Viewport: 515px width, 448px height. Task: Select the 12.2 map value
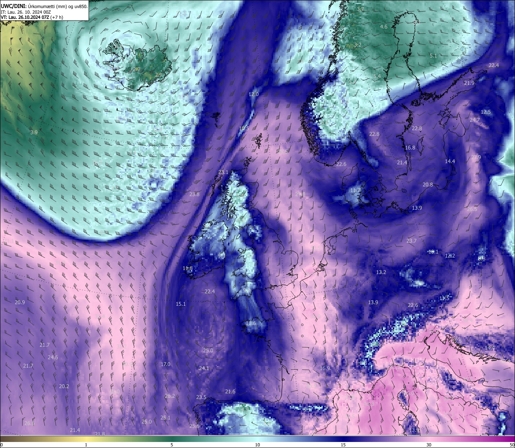(450, 256)
